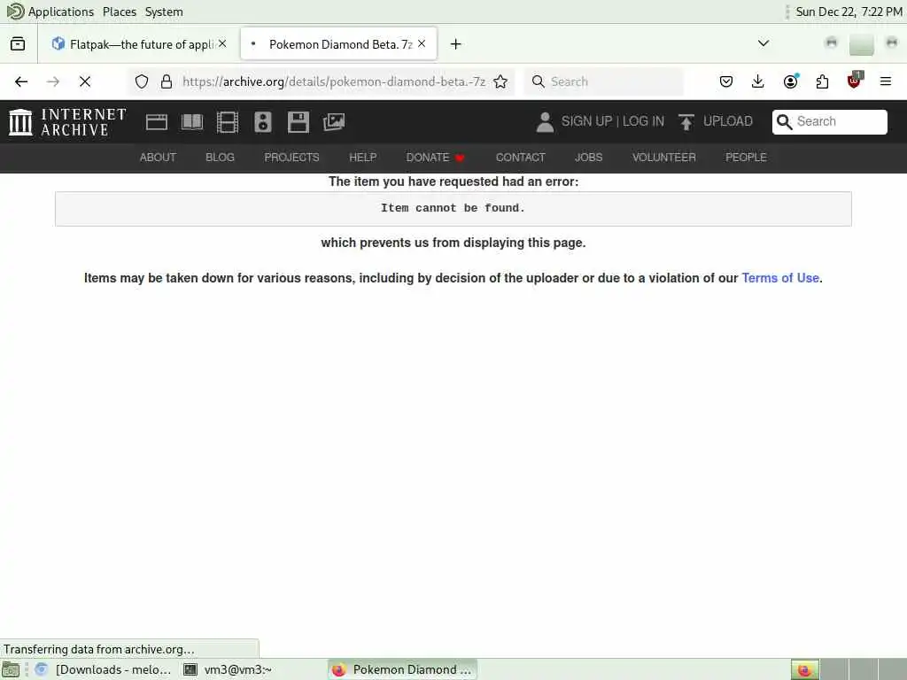Open the tracking protection shield icon
This screenshot has height=680, width=907.
pyautogui.click(x=142, y=81)
